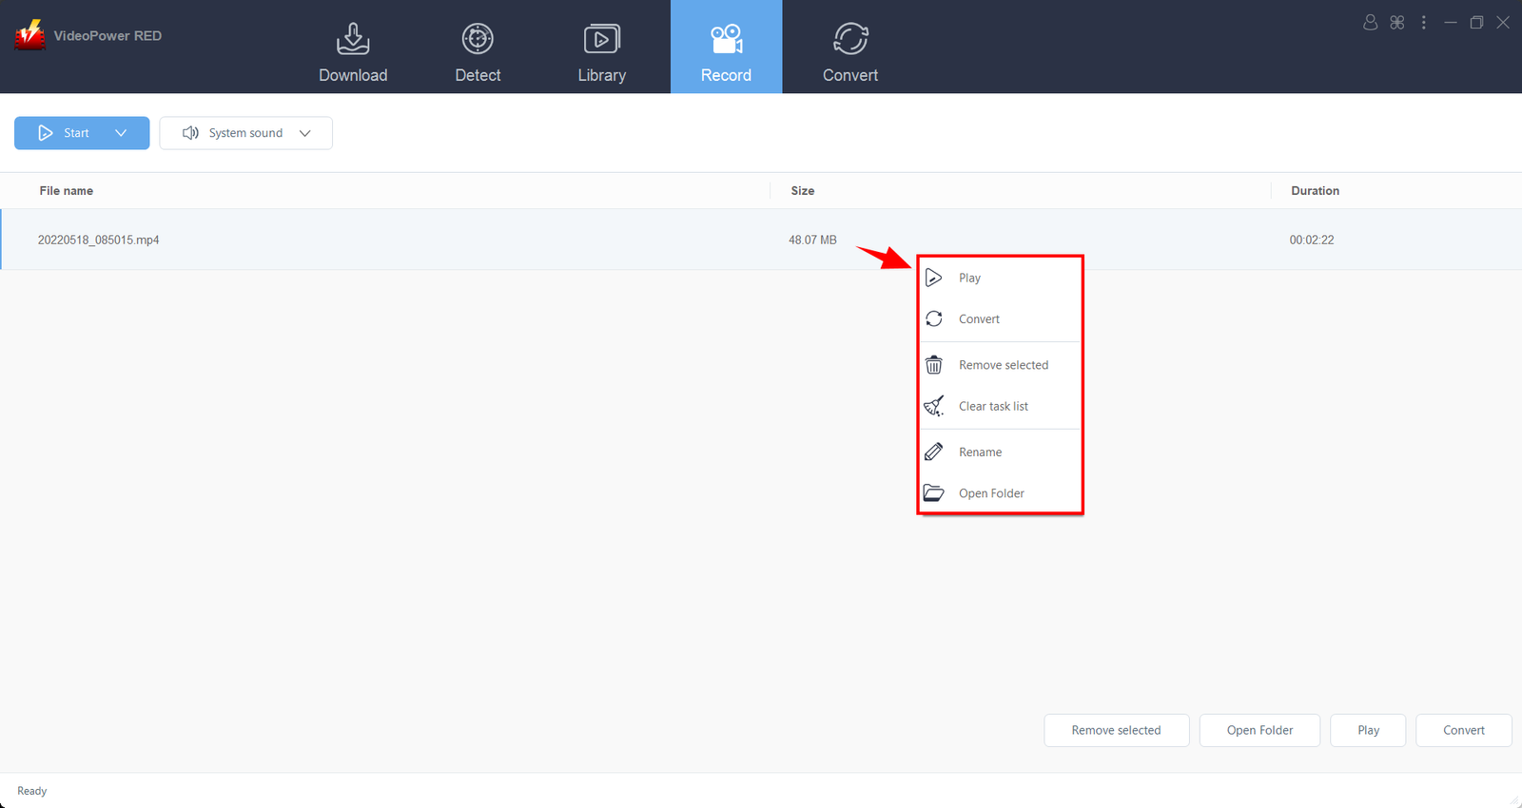Click the bottom Convert button
This screenshot has height=808, width=1522.
[1463, 730]
